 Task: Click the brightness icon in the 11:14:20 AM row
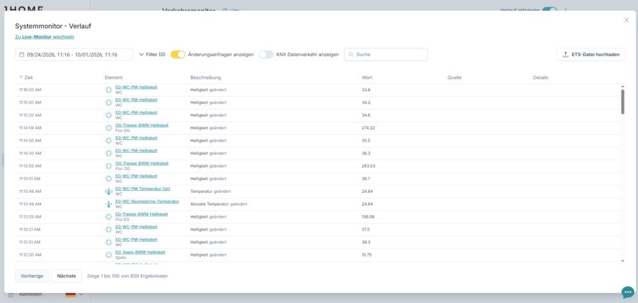pos(108,153)
